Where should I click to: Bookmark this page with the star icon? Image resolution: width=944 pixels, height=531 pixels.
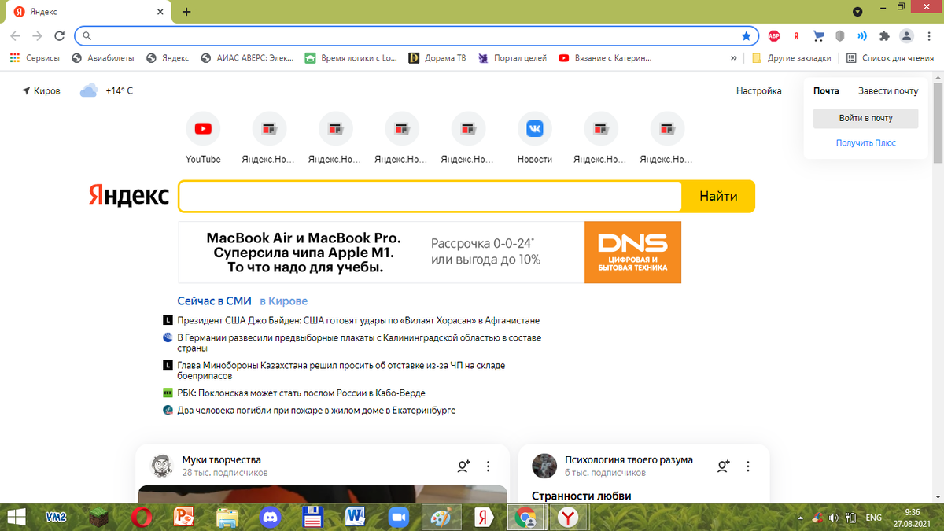point(746,35)
